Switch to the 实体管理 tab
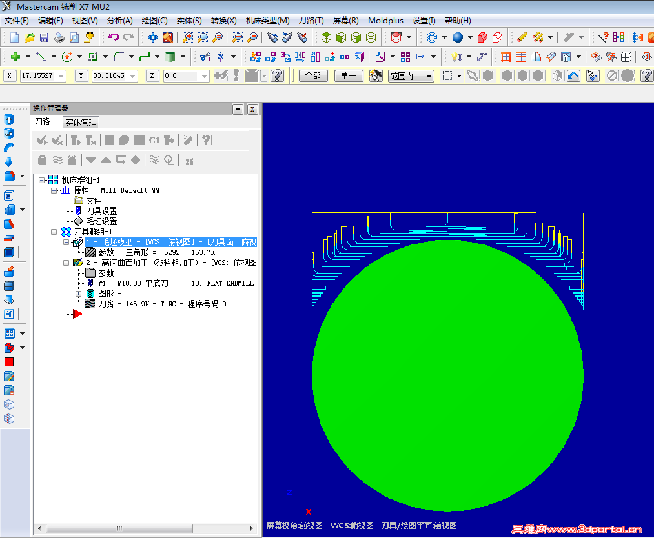The image size is (654, 538). point(81,122)
